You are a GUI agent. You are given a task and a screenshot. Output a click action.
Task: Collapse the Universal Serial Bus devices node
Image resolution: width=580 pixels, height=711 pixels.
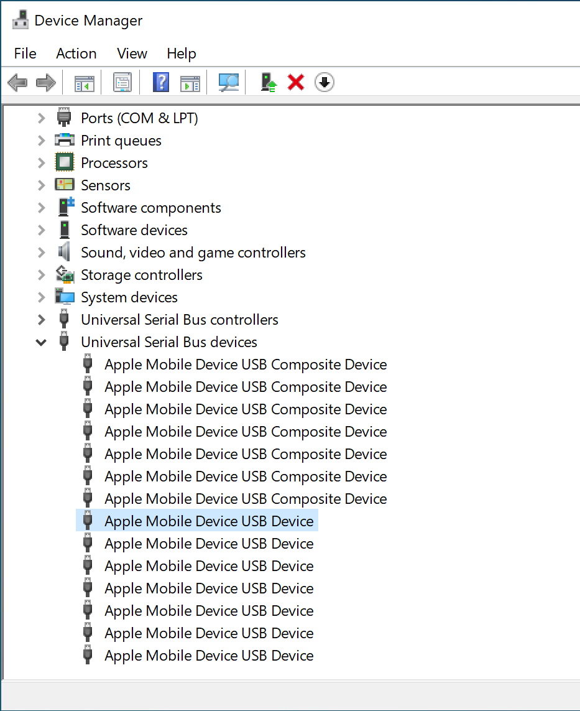42,342
